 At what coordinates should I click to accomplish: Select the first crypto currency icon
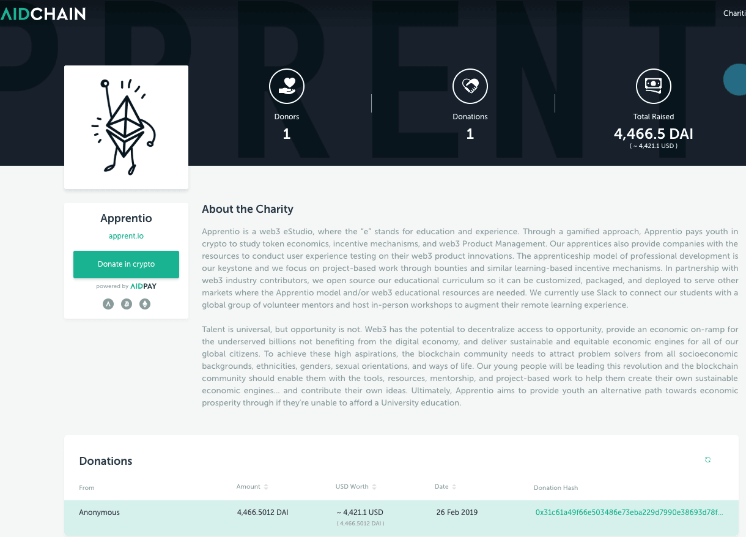tap(108, 304)
